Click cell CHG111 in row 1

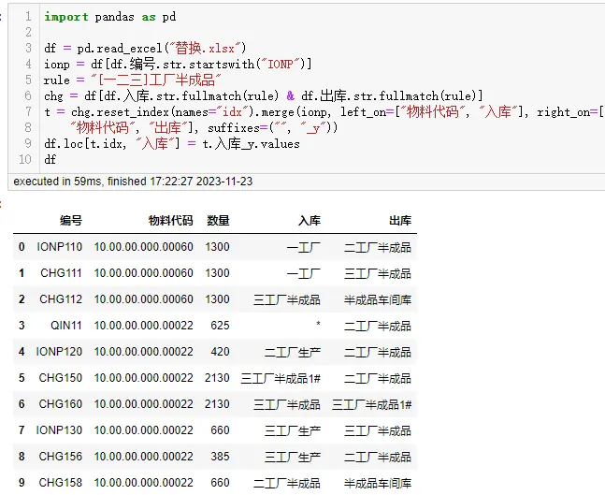62,273
